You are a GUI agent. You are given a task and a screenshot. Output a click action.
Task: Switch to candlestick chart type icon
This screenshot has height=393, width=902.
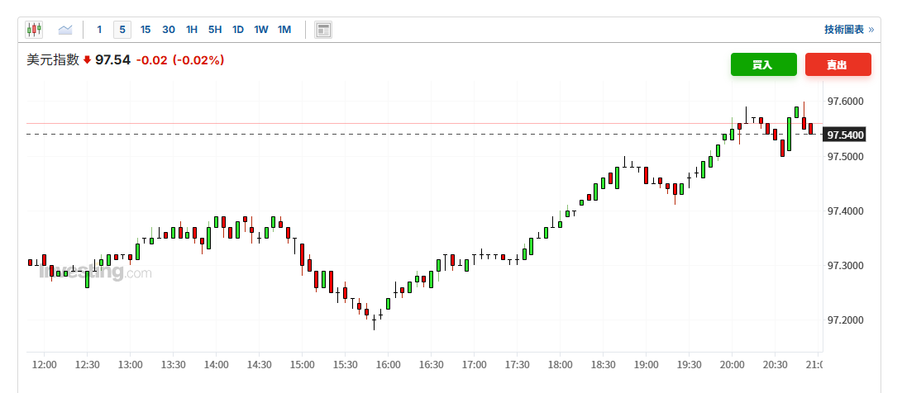coord(34,29)
